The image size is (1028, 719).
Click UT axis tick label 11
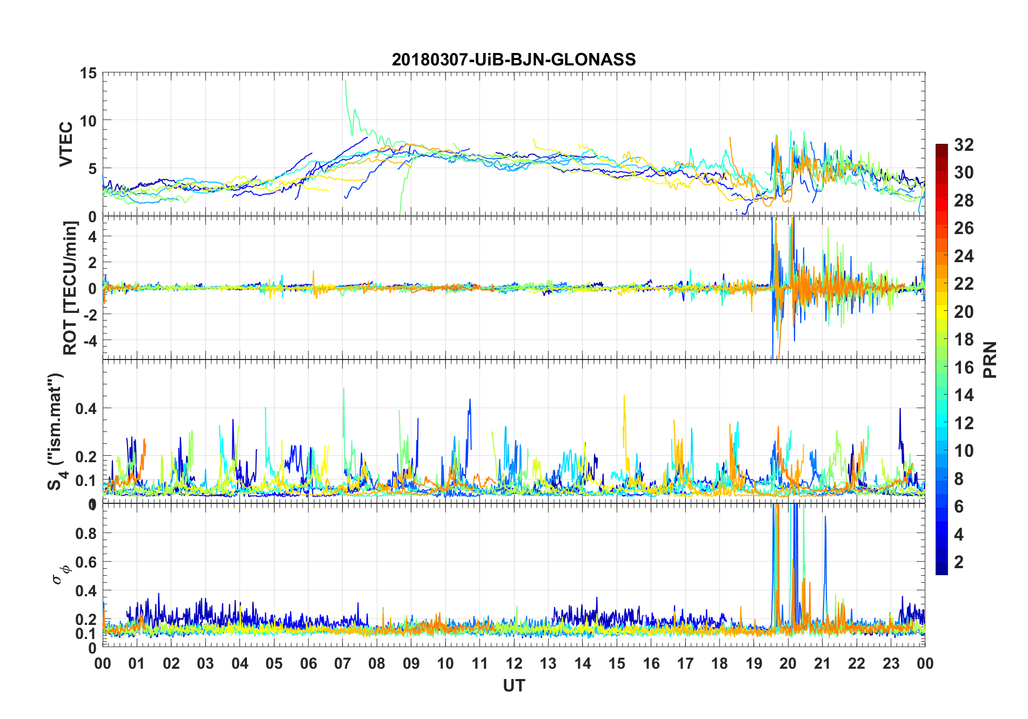480,663
